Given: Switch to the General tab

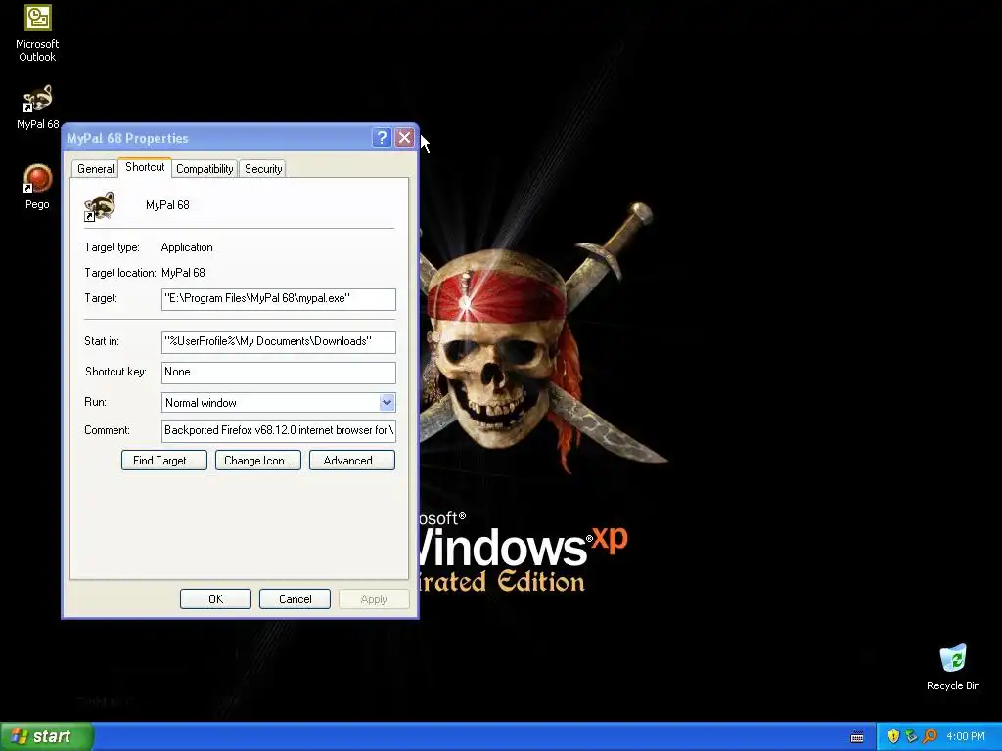Looking at the screenshot, I should 95,168.
